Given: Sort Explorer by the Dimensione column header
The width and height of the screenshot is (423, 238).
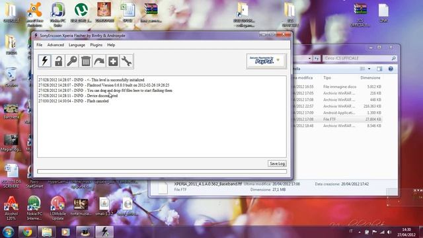Looking at the screenshot, I should point(370,78).
